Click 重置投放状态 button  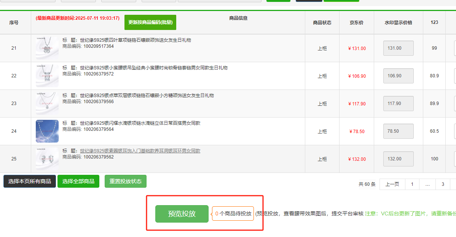pos(125,181)
